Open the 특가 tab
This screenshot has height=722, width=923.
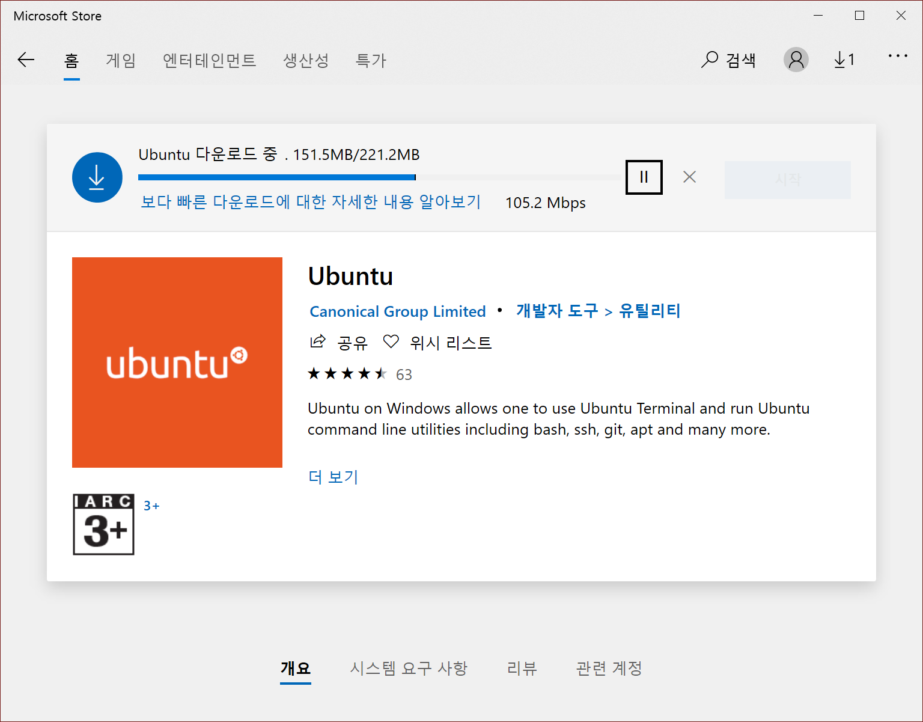coord(371,60)
